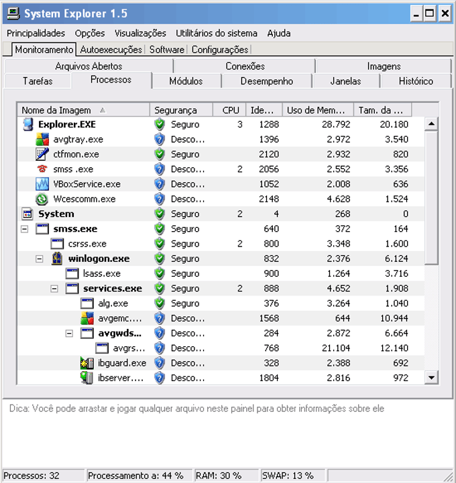Sort by the CPU column header
456x483 pixels.
click(x=229, y=110)
